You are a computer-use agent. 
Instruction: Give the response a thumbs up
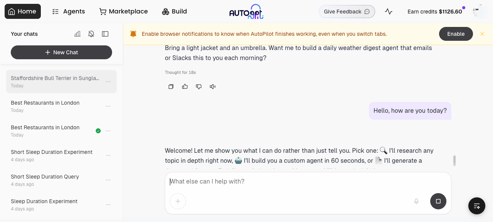[x=185, y=87]
